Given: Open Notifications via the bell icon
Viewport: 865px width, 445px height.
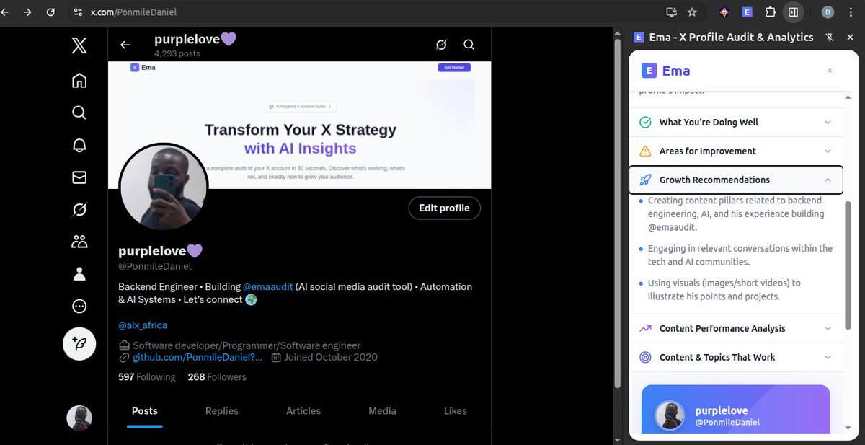Looking at the screenshot, I should point(79,144).
